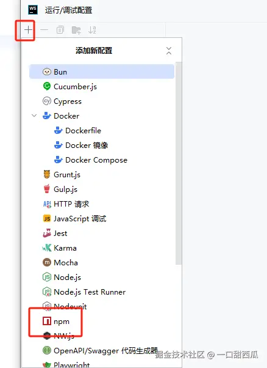The image size is (267, 368).
Task: Click the green Cucumber.js icon
Action: click(47, 86)
